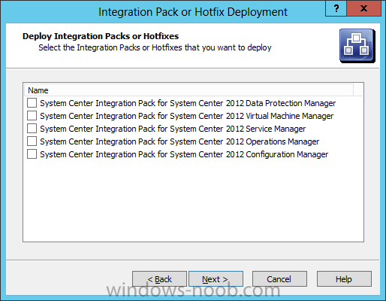Go back with the Back button
The image size is (386, 301).
click(159, 278)
